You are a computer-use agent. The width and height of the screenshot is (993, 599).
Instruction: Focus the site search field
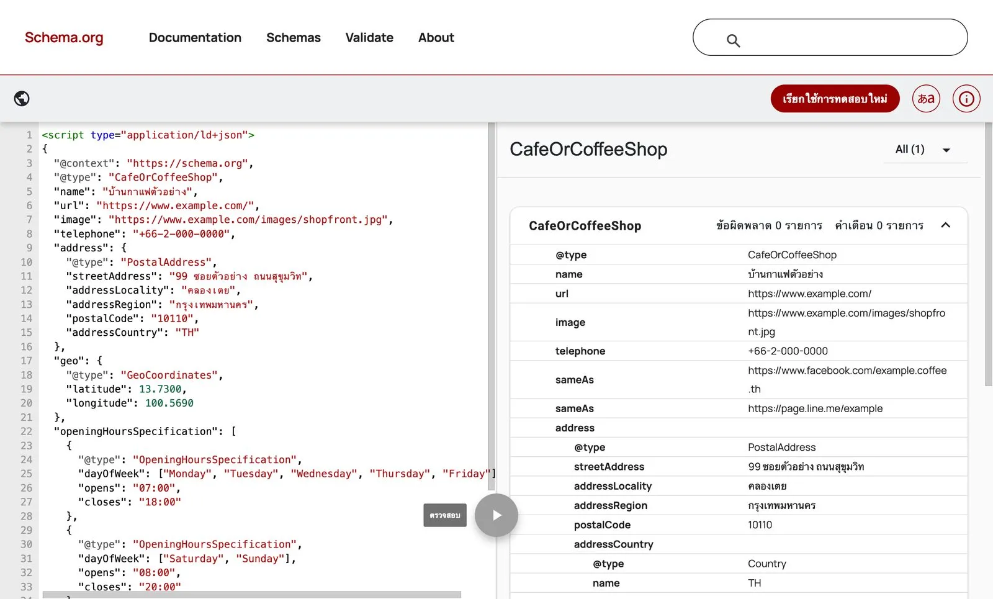tap(830, 37)
